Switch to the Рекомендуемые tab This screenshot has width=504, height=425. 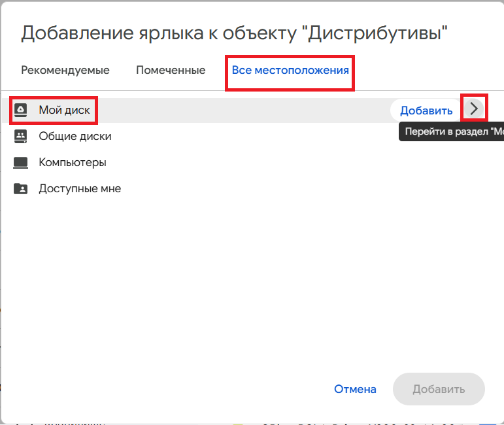coord(65,70)
